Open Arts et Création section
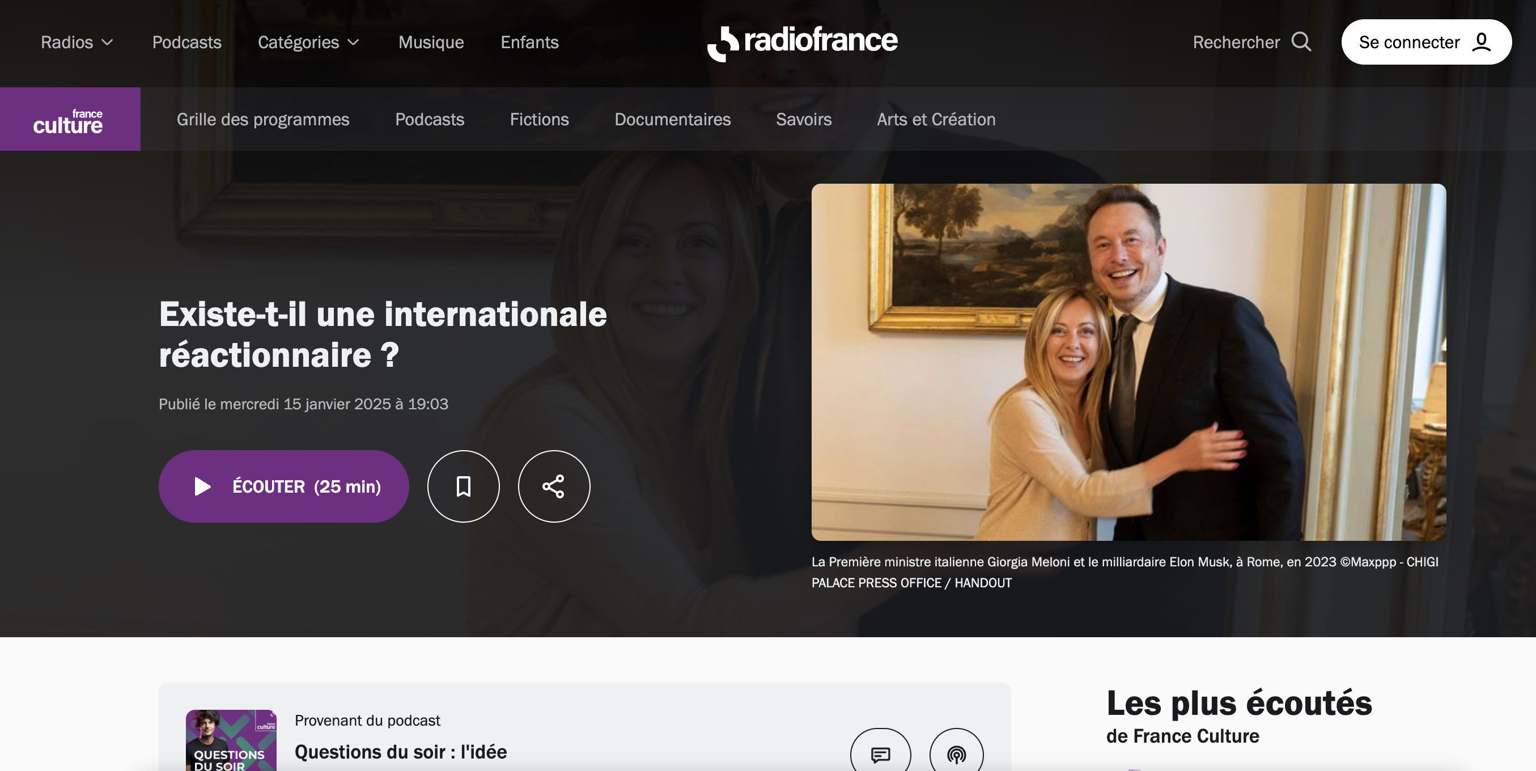This screenshot has width=1536, height=771. click(936, 119)
